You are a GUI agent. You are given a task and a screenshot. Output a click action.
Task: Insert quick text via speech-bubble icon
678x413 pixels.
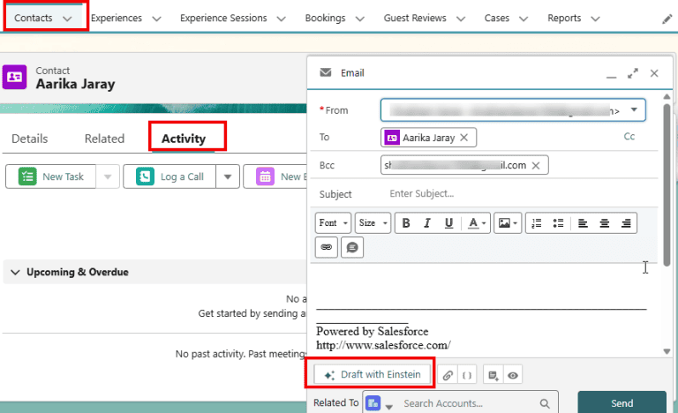352,247
